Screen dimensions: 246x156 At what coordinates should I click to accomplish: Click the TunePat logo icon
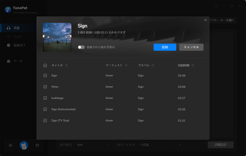coord(8,10)
